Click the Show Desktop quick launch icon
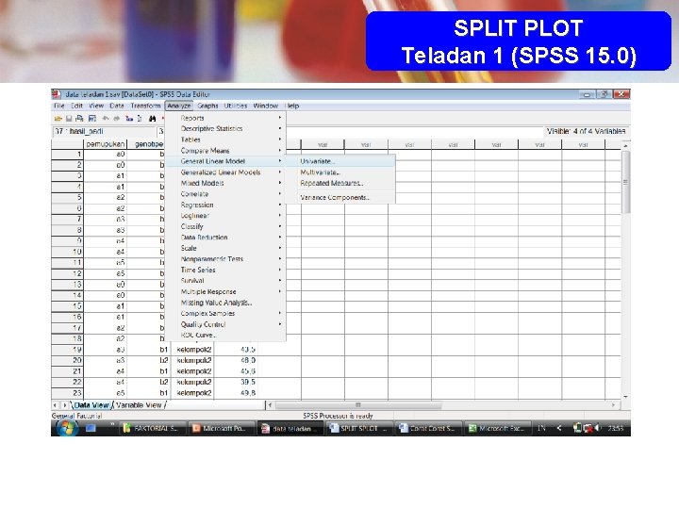679x509 pixels. tap(91, 428)
